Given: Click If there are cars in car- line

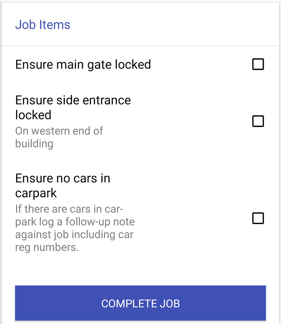Looking at the screenshot, I should coord(69,209).
